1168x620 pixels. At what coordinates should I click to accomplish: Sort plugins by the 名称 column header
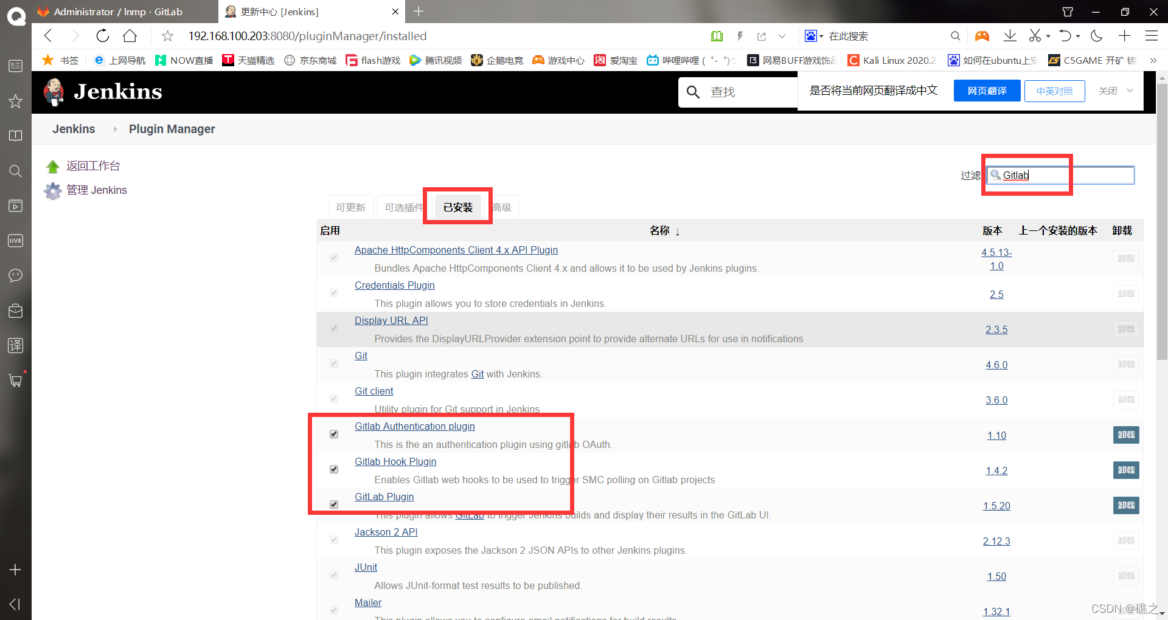[664, 231]
